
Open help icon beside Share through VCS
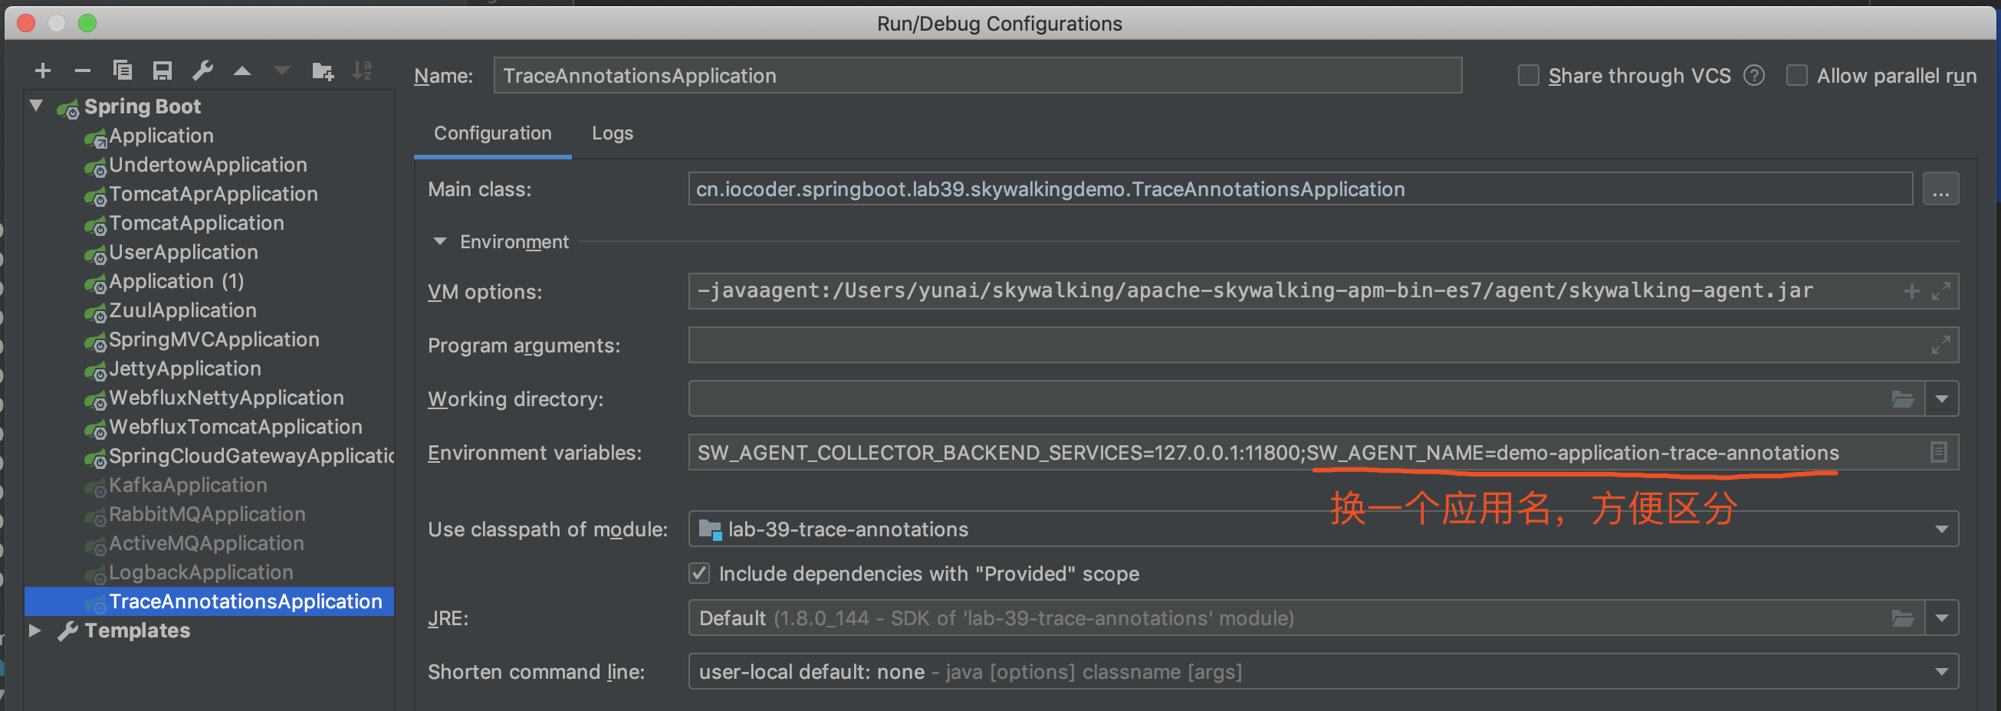(1754, 75)
